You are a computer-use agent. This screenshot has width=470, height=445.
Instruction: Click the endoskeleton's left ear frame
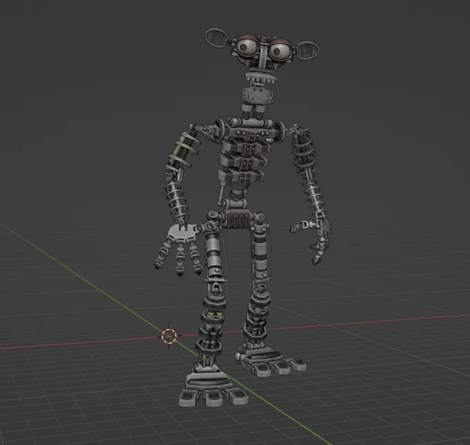point(217,37)
